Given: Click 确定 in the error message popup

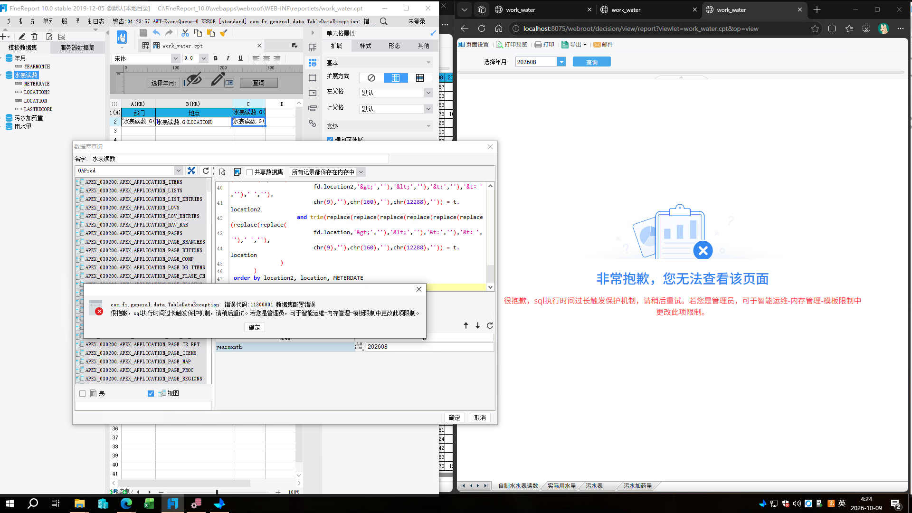Looking at the screenshot, I should point(255,328).
